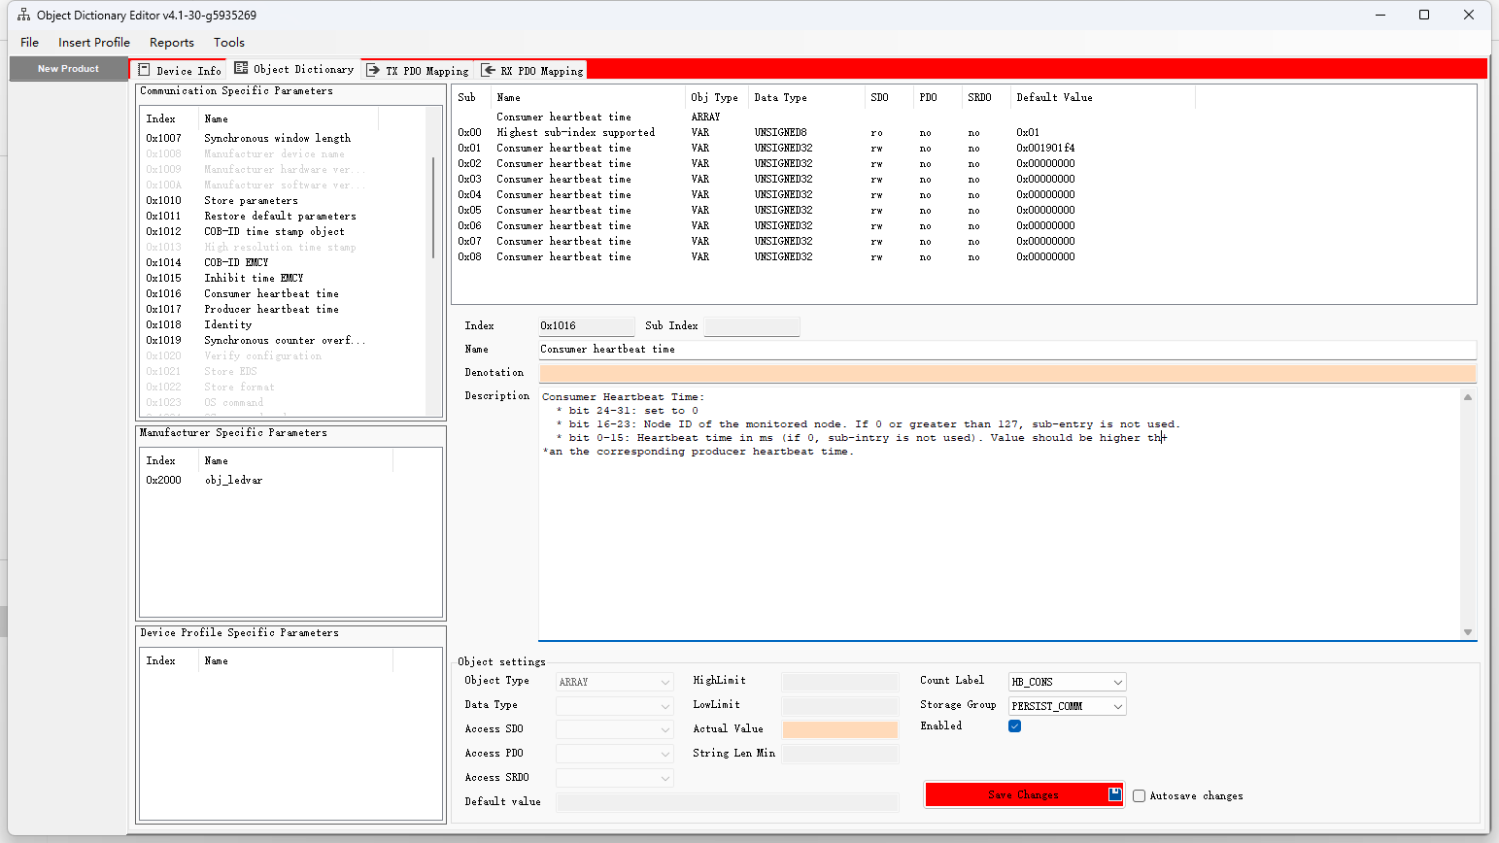Click the Name field Consumer heartbeat time
Screen dimensions: 1499x843
coord(1007,350)
